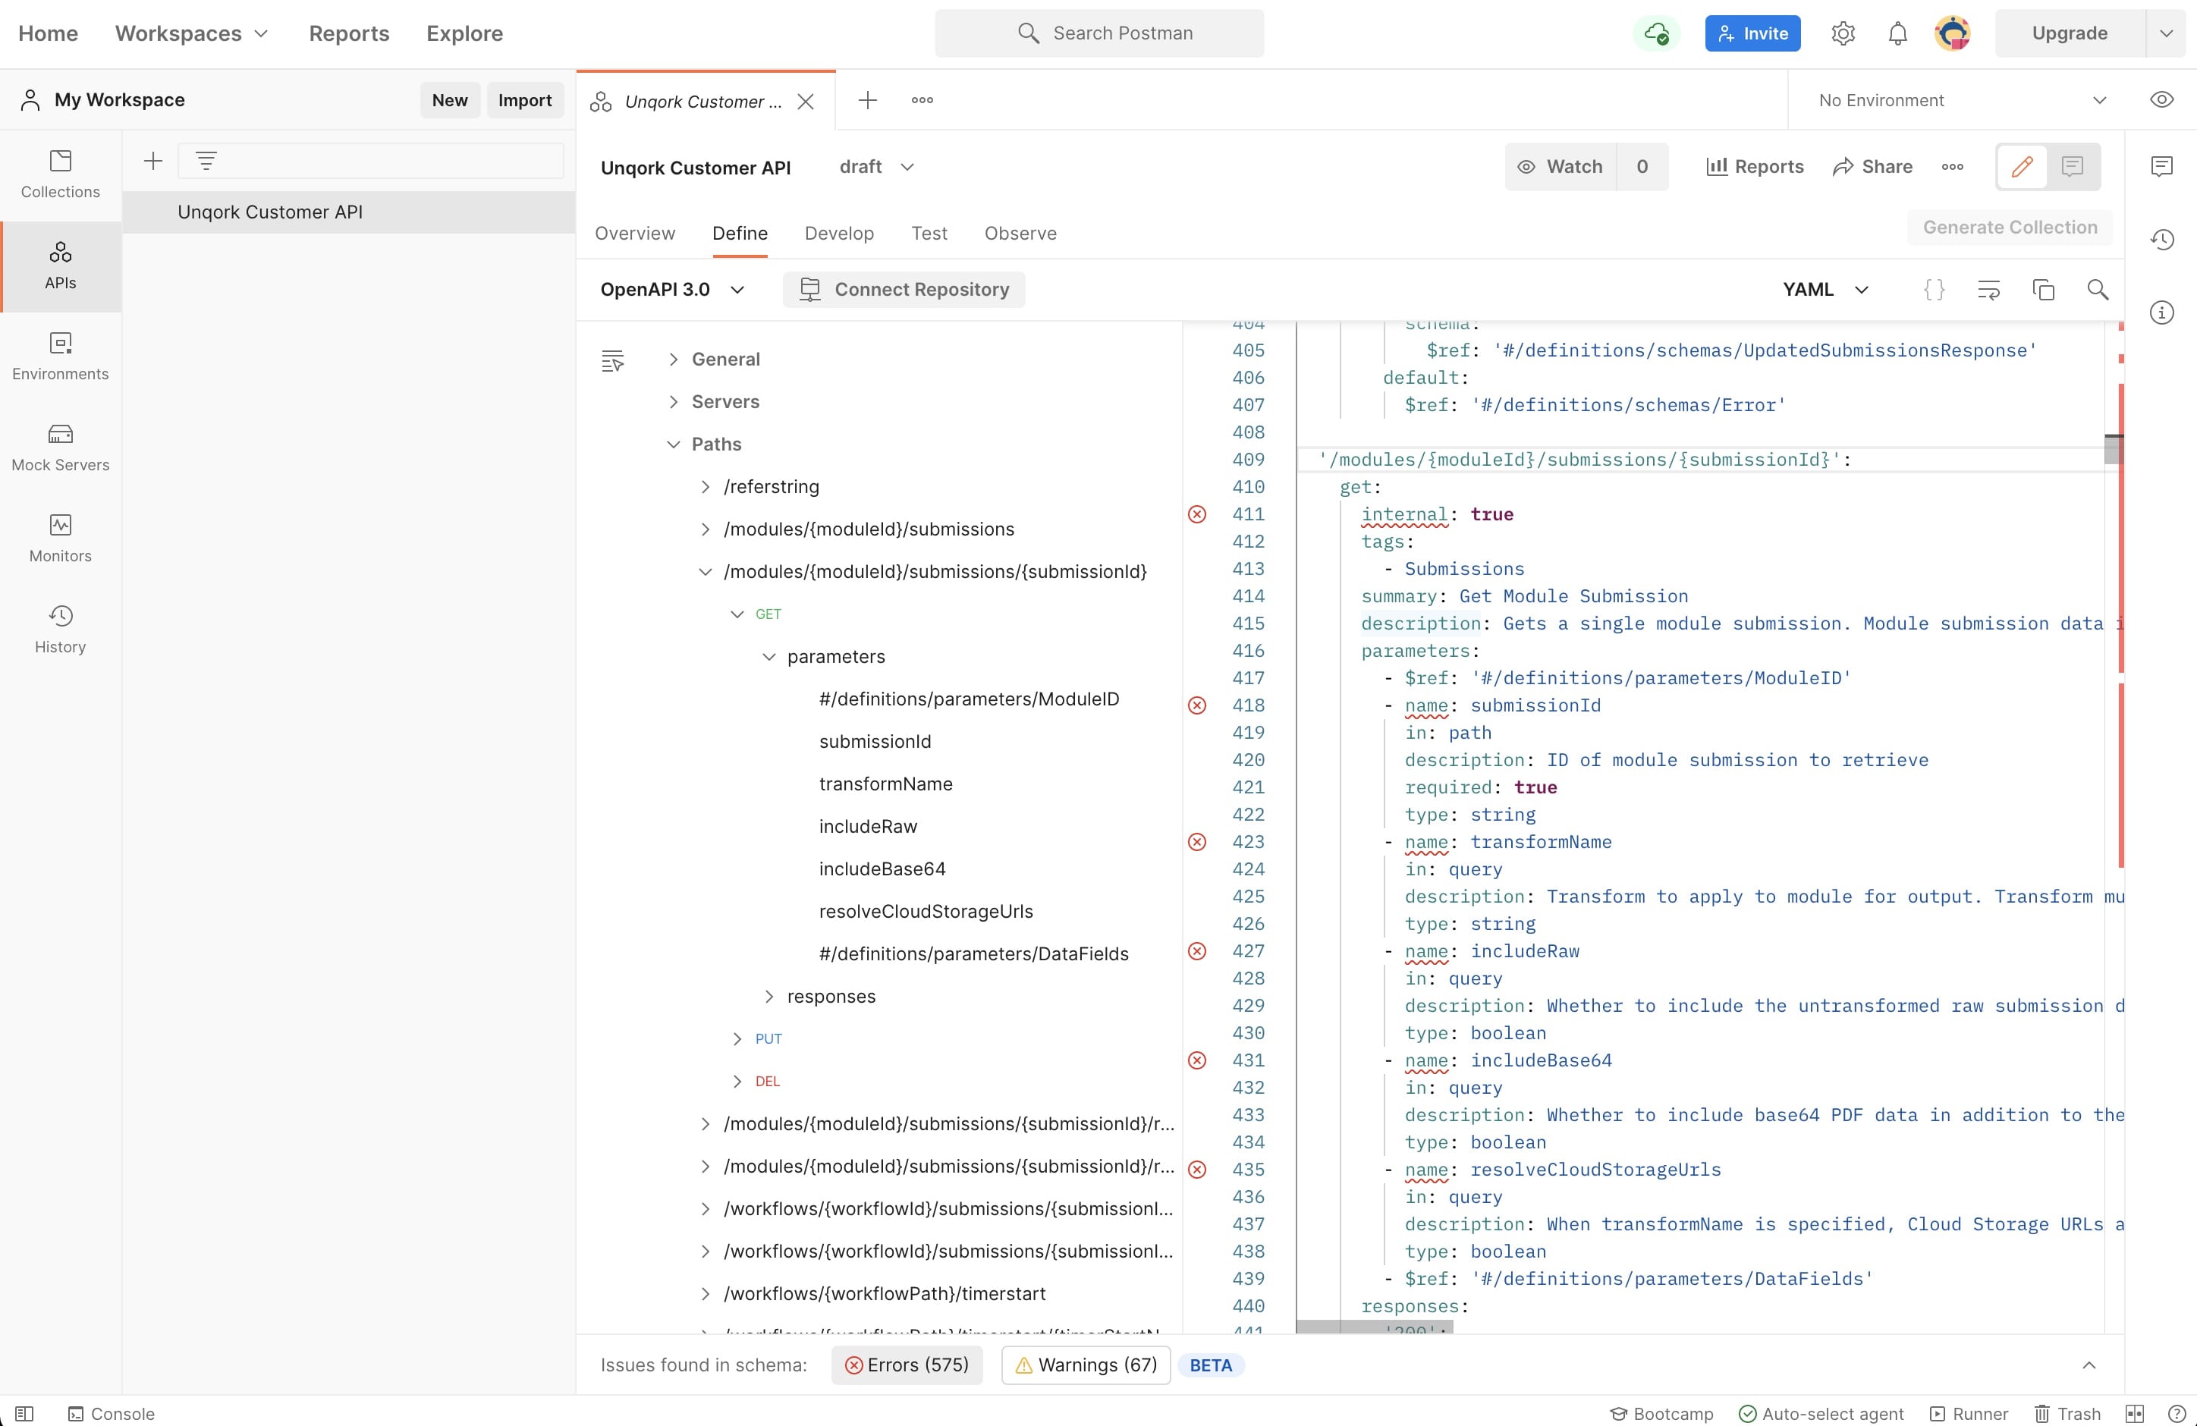Open the Collections sidebar panel
This screenshot has height=1426, width=2197.
(x=60, y=174)
